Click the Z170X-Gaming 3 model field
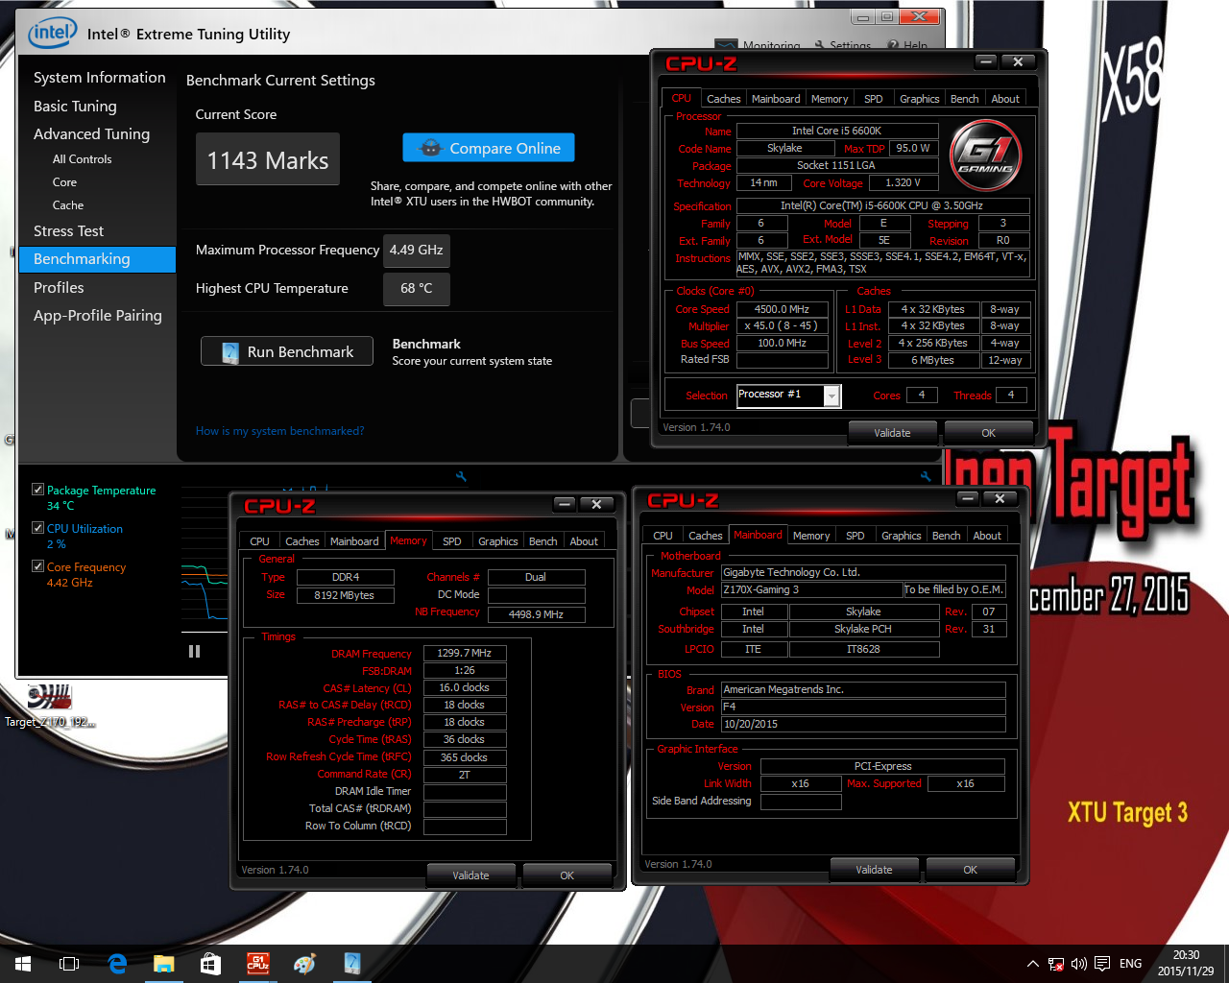 click(x=811, y=589)
